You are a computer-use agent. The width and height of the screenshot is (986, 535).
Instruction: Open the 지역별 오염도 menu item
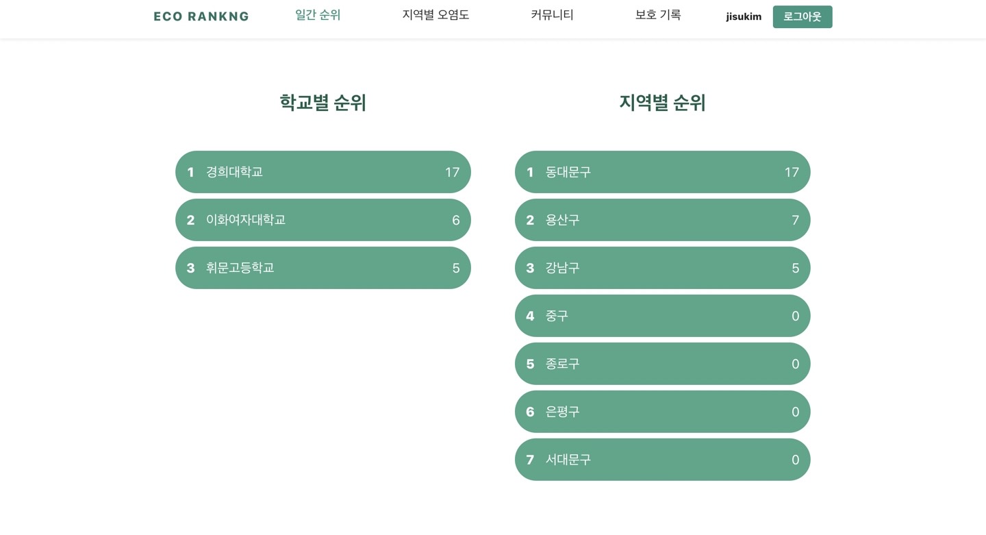click(x=435, y=14)
